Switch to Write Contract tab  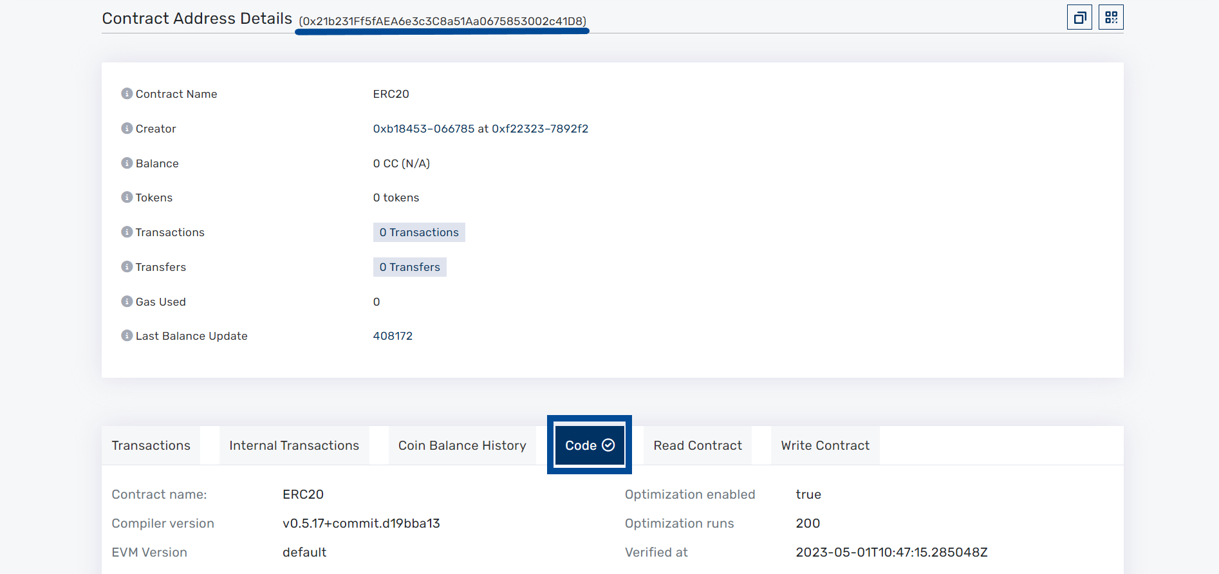[825, 445]
